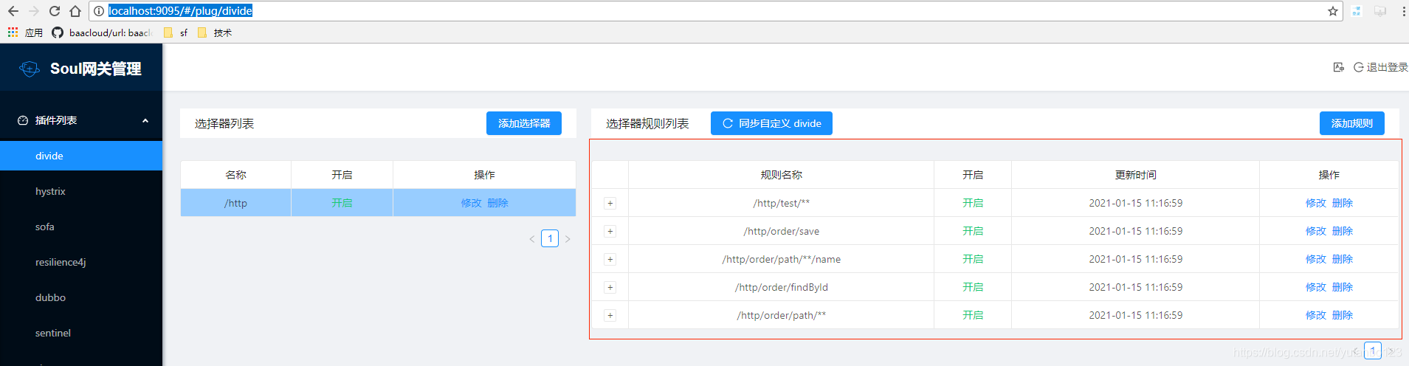Image resolution: width=1409 pixels, height=366 pixels.
Task: Click rule name /http/order/save
Action: [x=782, y=231]
